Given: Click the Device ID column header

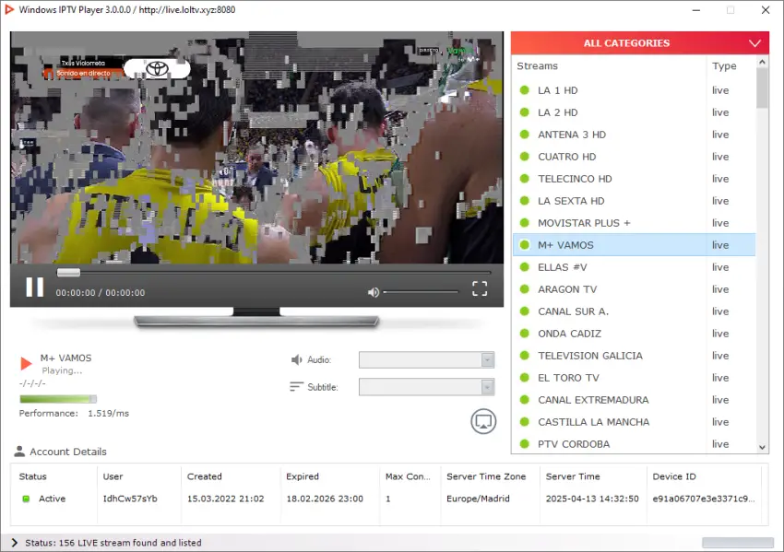Looking at the screenshot, I should coord(674,476).
